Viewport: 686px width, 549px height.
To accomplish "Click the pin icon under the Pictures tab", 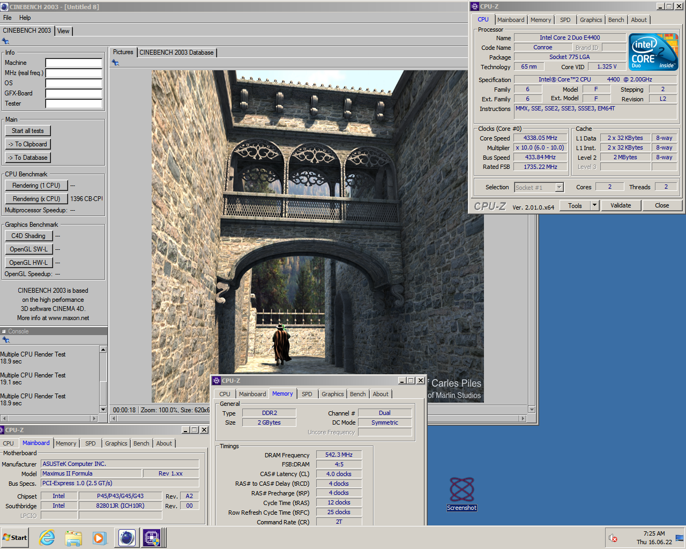I will click(x=115, y=63).
